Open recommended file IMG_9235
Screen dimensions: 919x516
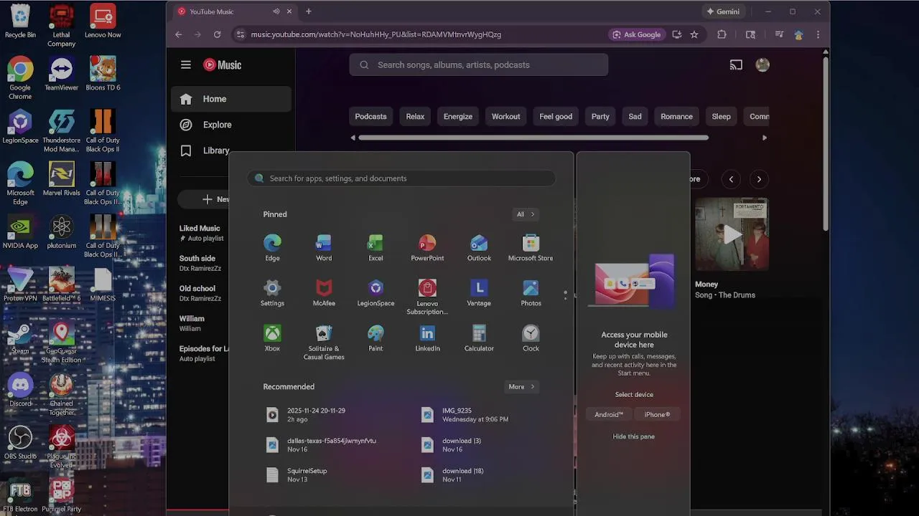pyautogui.click(x=467, y=415)
